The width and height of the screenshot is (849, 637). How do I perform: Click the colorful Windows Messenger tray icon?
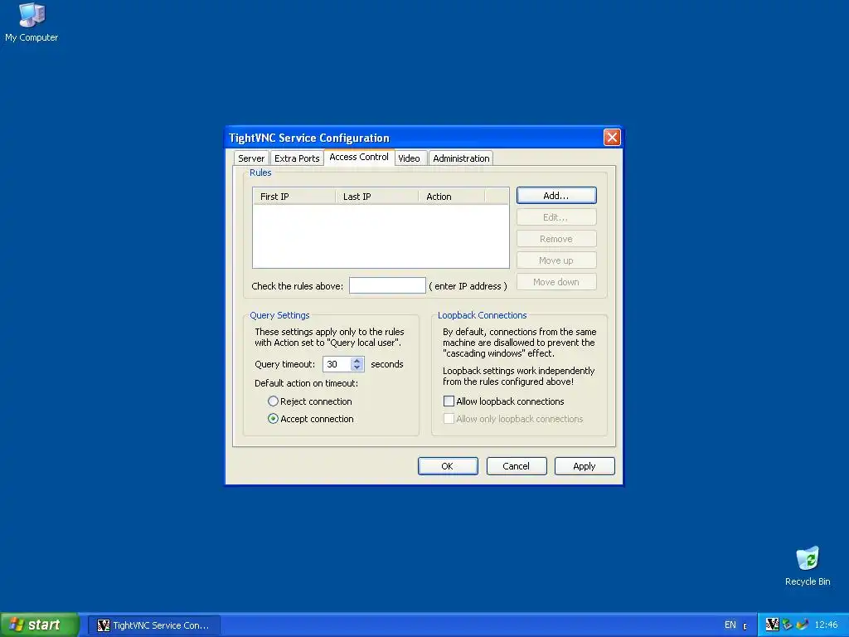(x=803, y=625)
